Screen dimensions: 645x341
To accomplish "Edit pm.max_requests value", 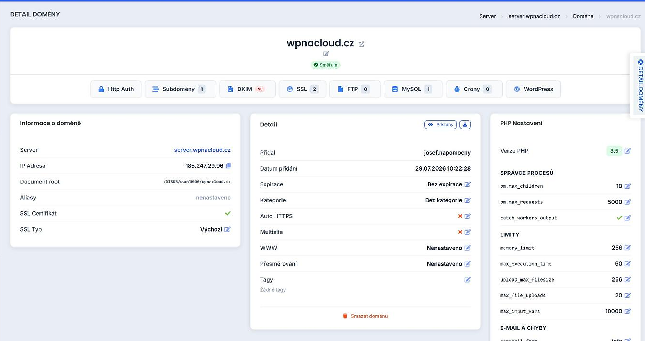I will point(627,202).
